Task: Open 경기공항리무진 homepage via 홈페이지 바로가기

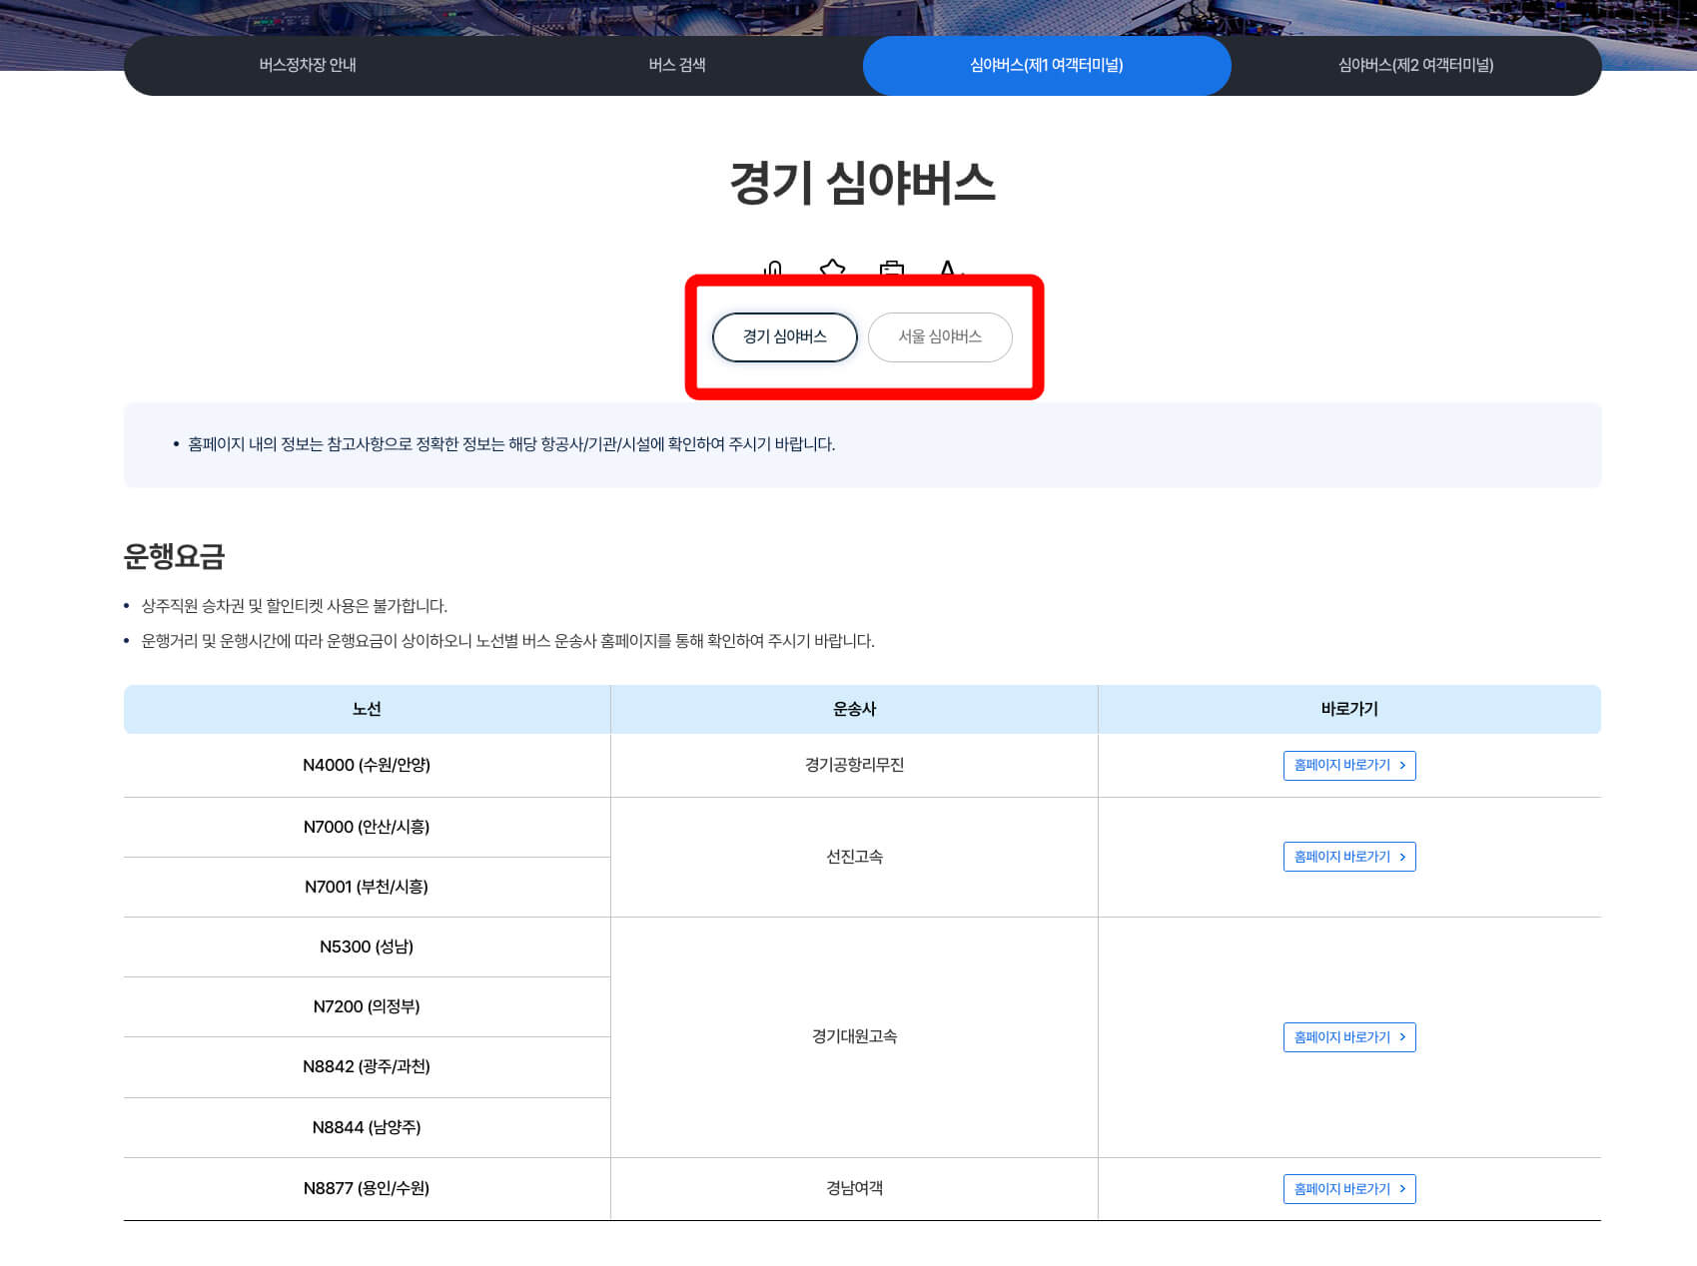Action: (1349, 766)
